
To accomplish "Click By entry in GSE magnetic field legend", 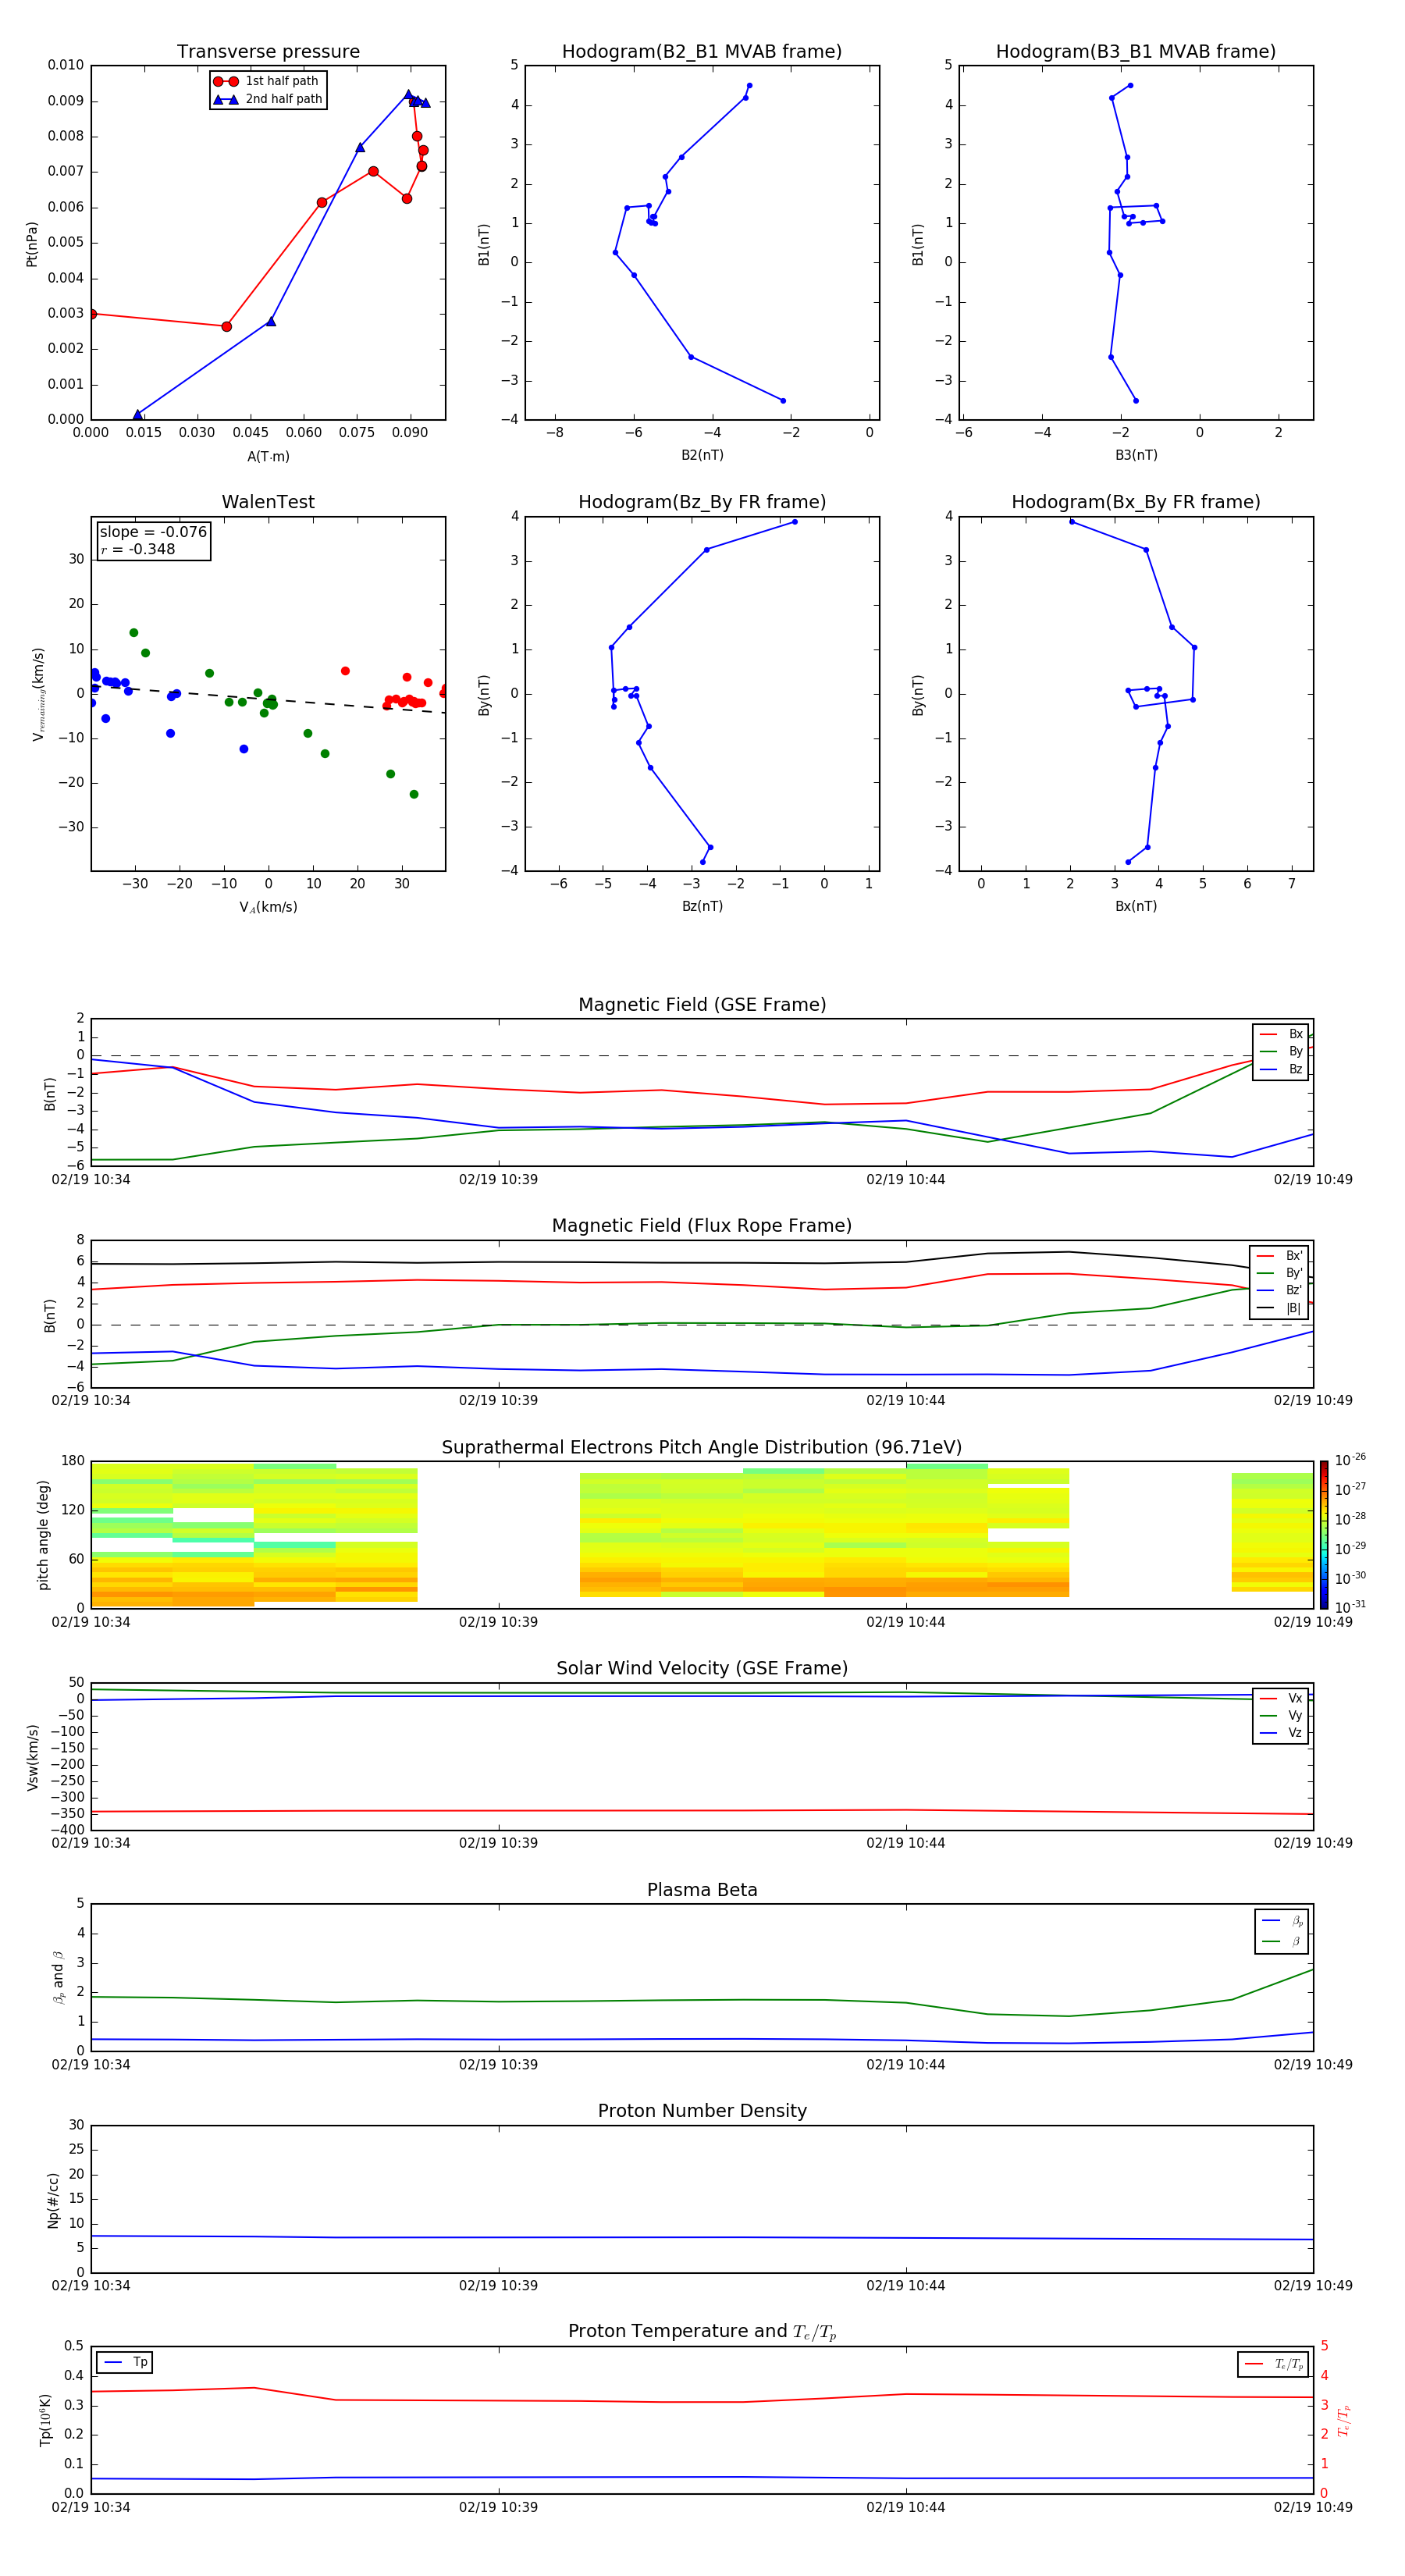I will pyautogui.click(x=1281, y=1051).
